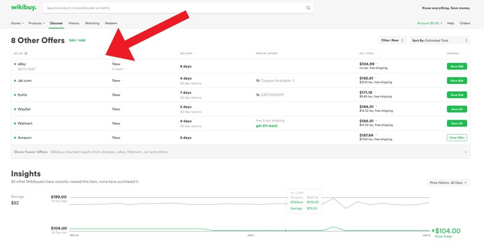
Task: Click the Amazon seller name
Action: pos(25,138)
